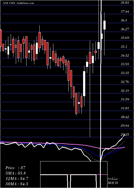This screenshot has height=188, width=134.
Task: Select the 38.03 price axis label
Action: 125,3
